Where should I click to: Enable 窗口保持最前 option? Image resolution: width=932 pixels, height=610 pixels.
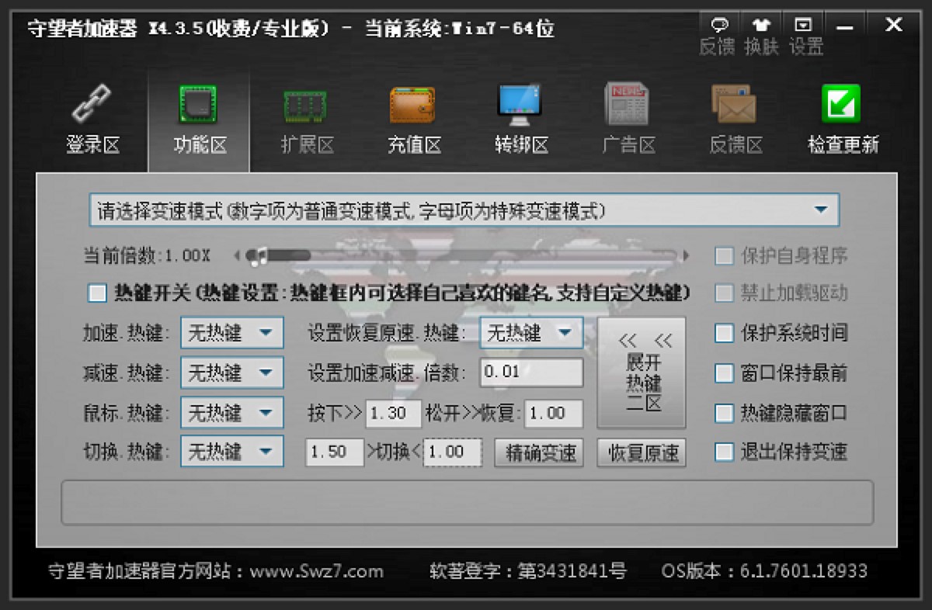[724, 373]
